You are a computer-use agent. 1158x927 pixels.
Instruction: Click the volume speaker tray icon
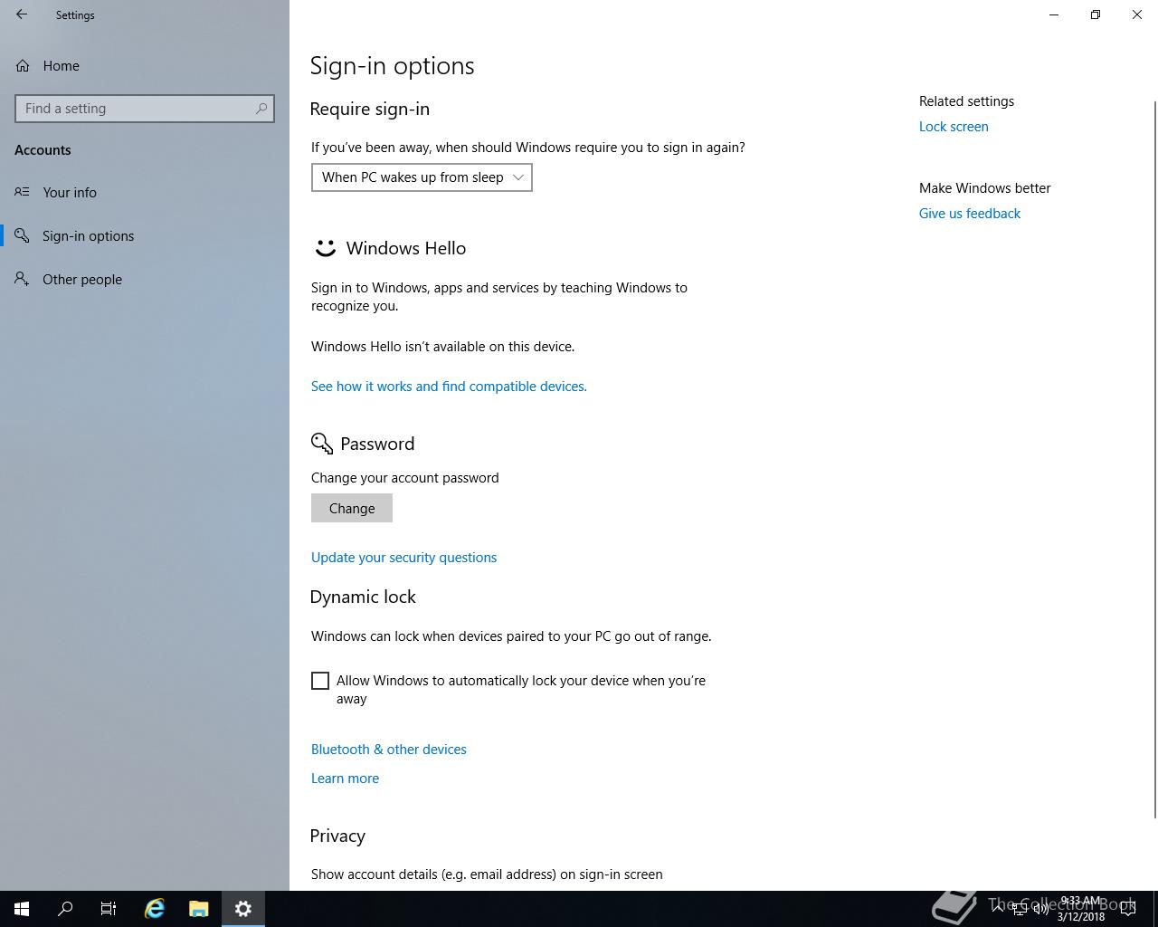point(1040,909)
